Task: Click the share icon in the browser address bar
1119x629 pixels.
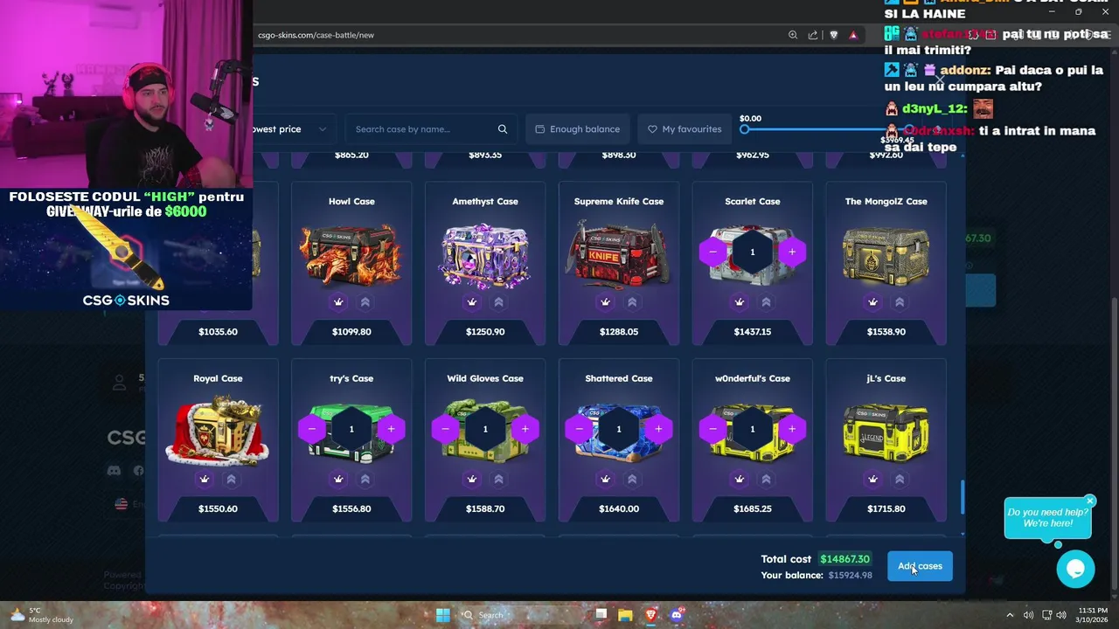Action: [813, 35]
